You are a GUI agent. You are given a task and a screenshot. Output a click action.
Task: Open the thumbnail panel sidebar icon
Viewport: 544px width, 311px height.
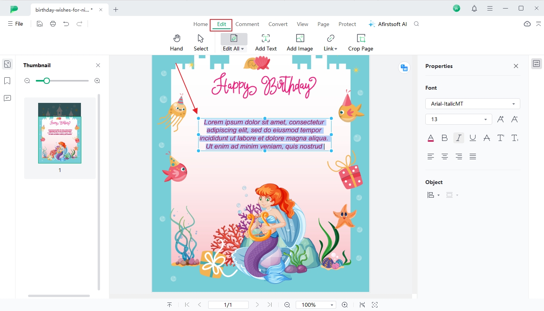tap(7, 64)
